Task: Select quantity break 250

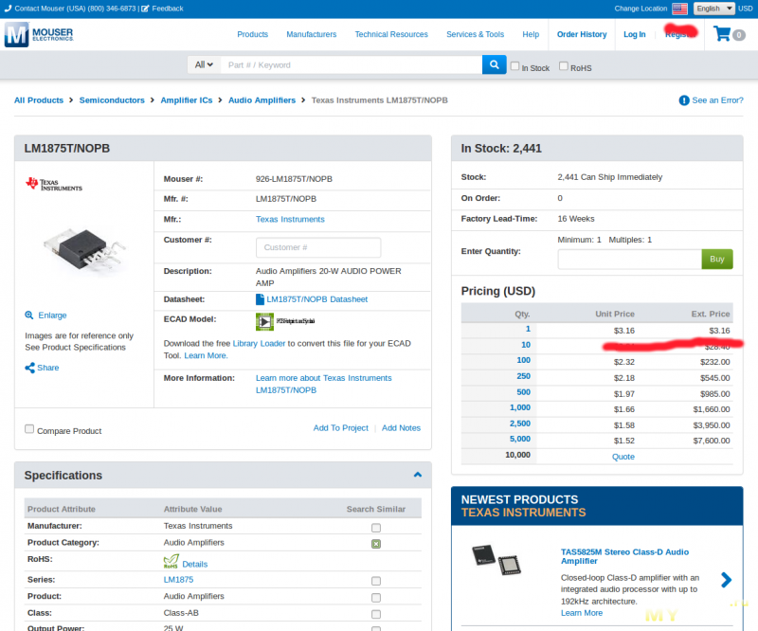Action: 524,376
